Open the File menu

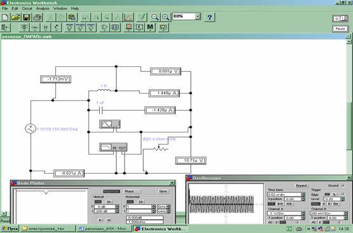click(4, 8)
